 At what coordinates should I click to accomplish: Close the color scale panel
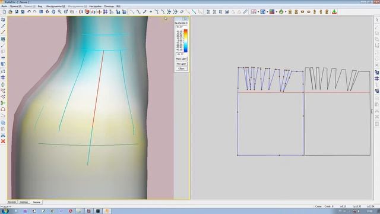[x=185, y=18]
